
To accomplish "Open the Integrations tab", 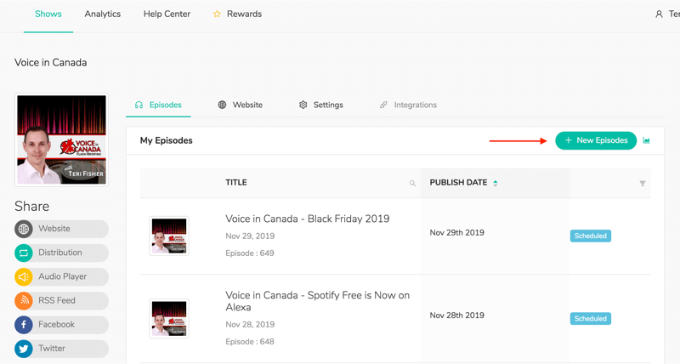I will [x=408, y=105].
